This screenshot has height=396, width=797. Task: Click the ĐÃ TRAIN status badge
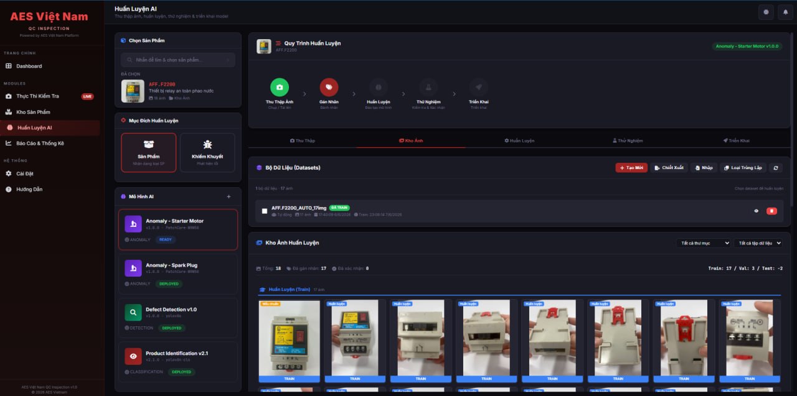339,208
